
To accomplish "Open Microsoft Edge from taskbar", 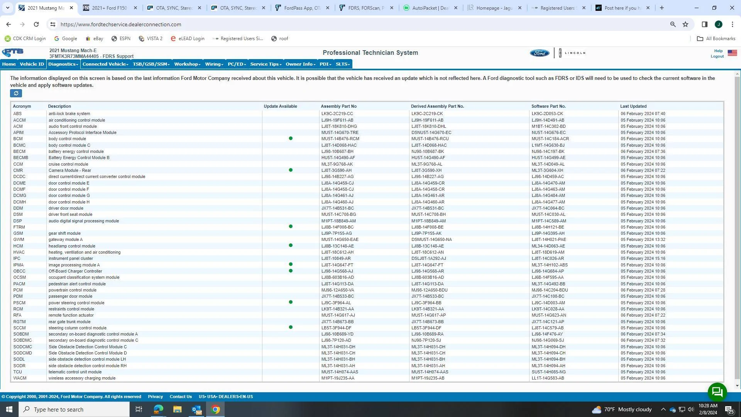I will point(158,409).
